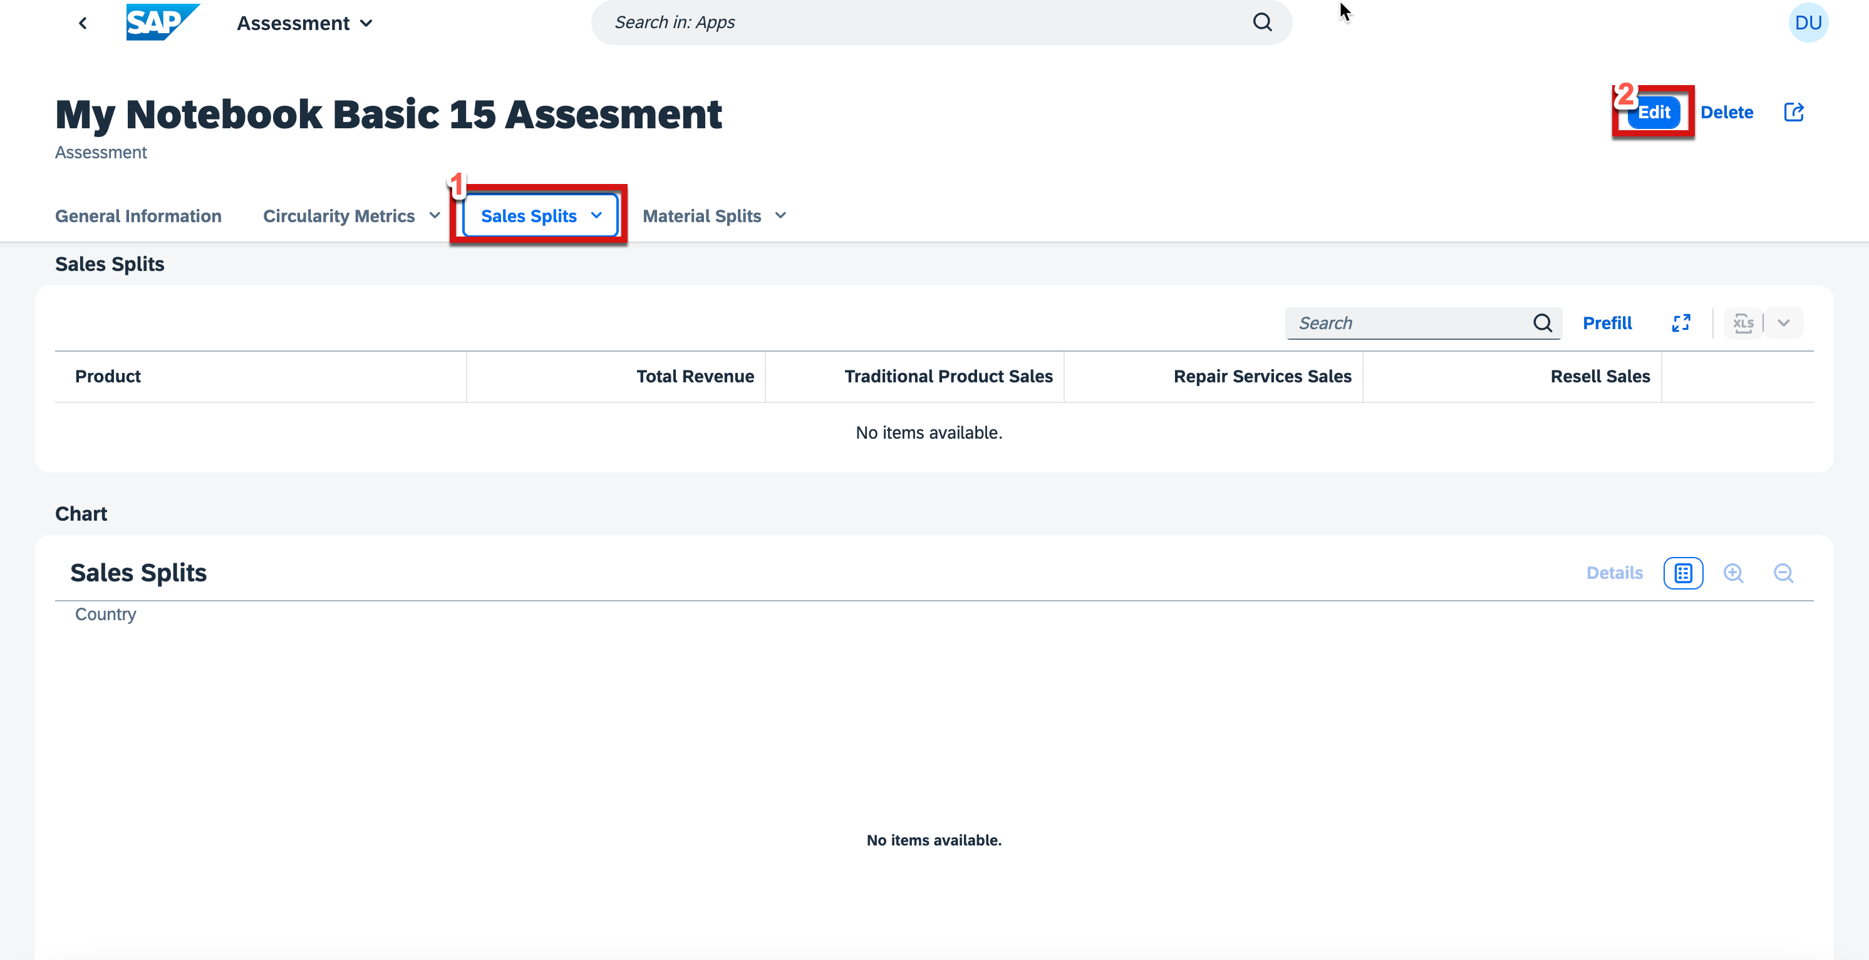Expand the Sales Splits tab chevron
The height and width of the screenshot is (960, 1869).
coord(596,215)
